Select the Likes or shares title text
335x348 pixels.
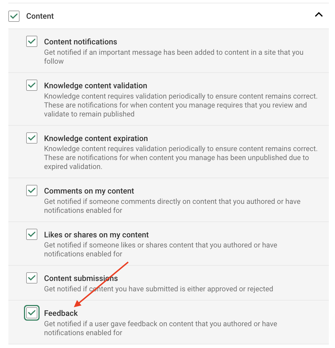pyautogui.click(x=96, y=235)
